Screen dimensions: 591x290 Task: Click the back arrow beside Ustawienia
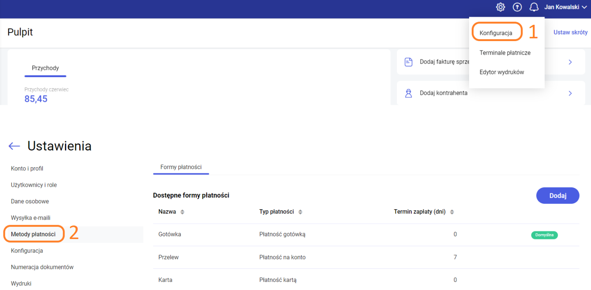(14, 146)
